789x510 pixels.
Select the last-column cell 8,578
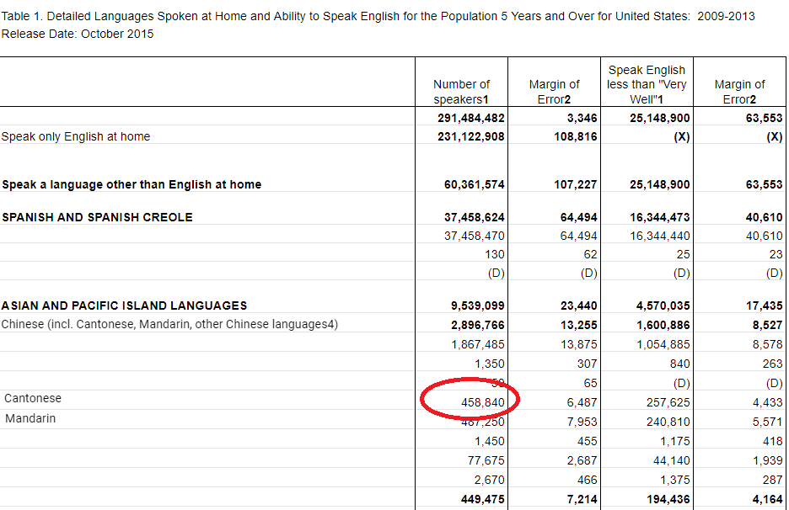pyautogui.click(x=767, y=344)
